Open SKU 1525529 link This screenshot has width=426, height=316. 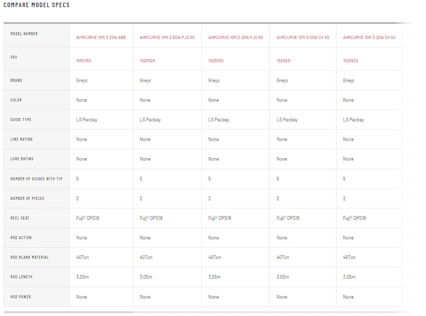click(x=147, y=61)
